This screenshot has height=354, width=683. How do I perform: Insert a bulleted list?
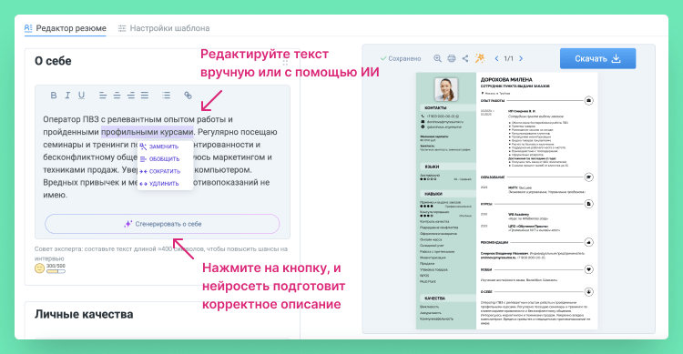click(x=166, y=95)
